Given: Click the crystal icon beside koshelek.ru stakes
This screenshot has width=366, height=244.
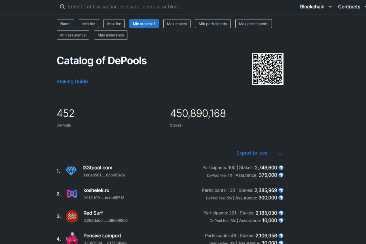Looking at the screenshot, I should (x=280, y=190).
